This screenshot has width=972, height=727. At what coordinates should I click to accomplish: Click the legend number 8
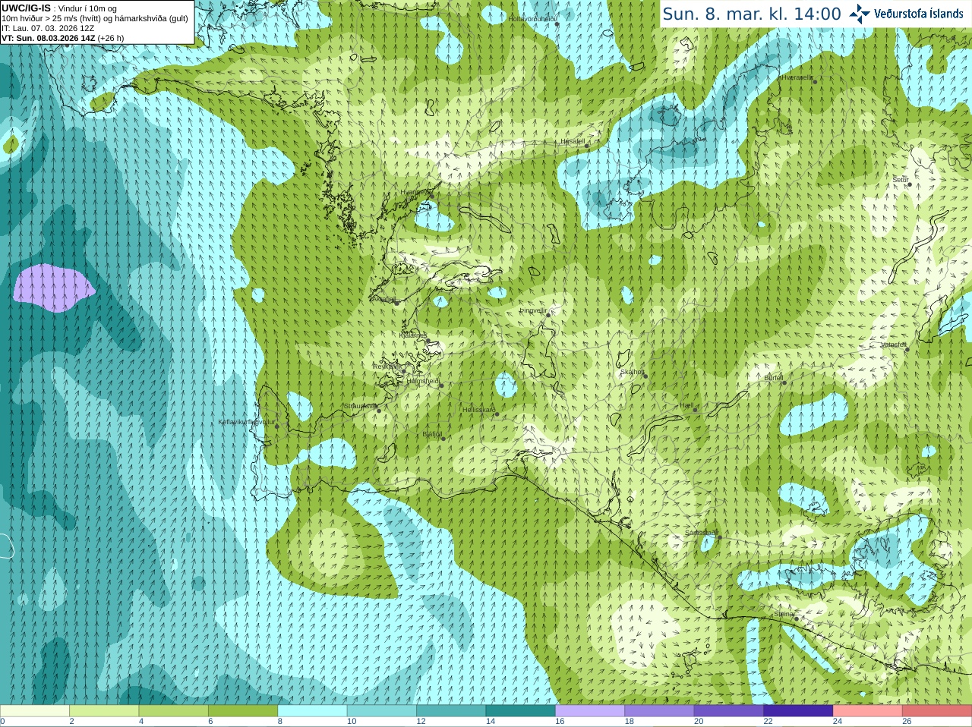coord(280,722)
